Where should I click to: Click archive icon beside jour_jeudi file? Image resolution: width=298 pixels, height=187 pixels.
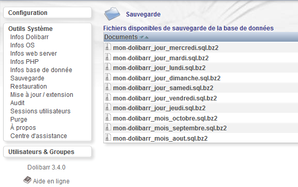coord(107,107)
